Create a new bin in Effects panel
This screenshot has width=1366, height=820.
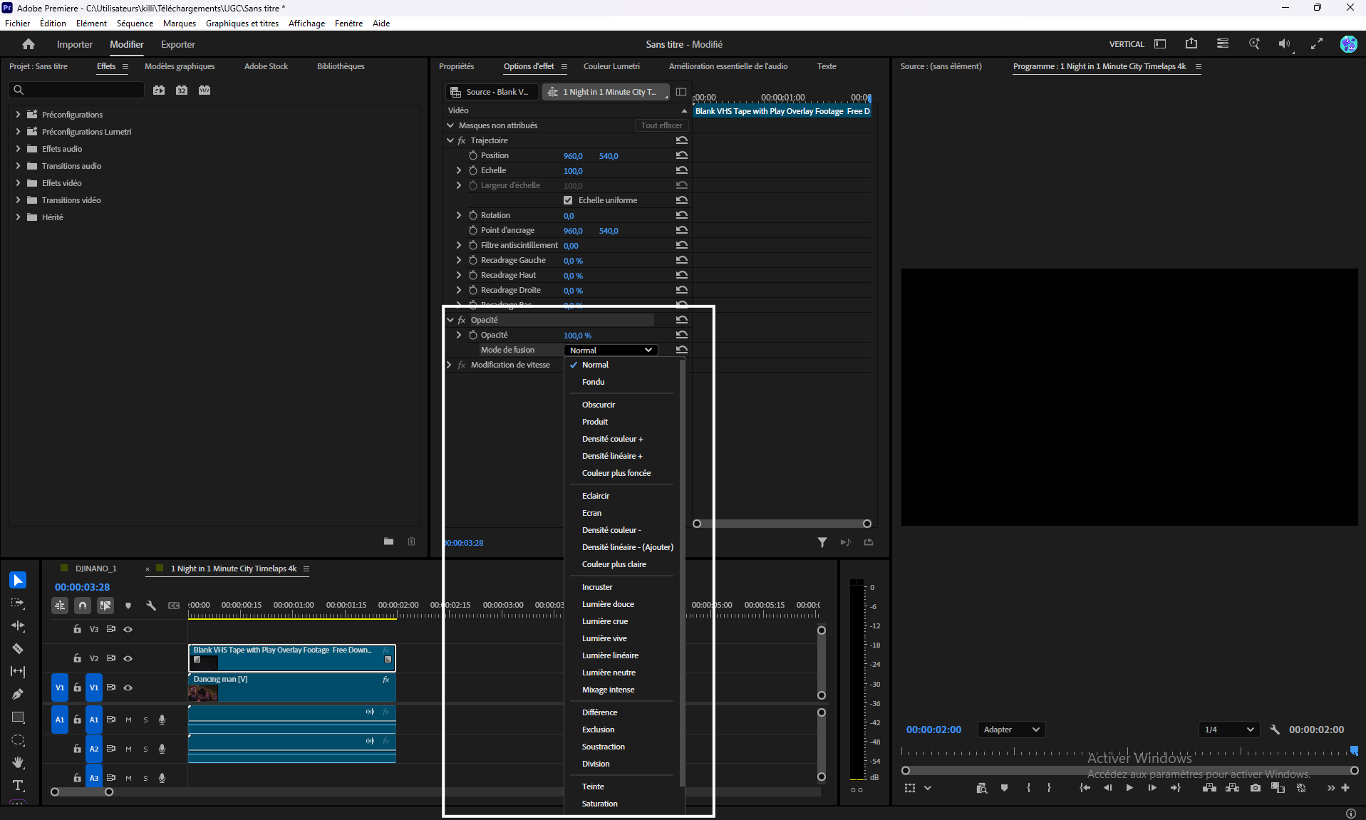pos(388,541)
